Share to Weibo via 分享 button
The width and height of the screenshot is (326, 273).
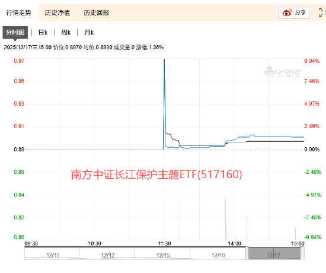(294, 12)
